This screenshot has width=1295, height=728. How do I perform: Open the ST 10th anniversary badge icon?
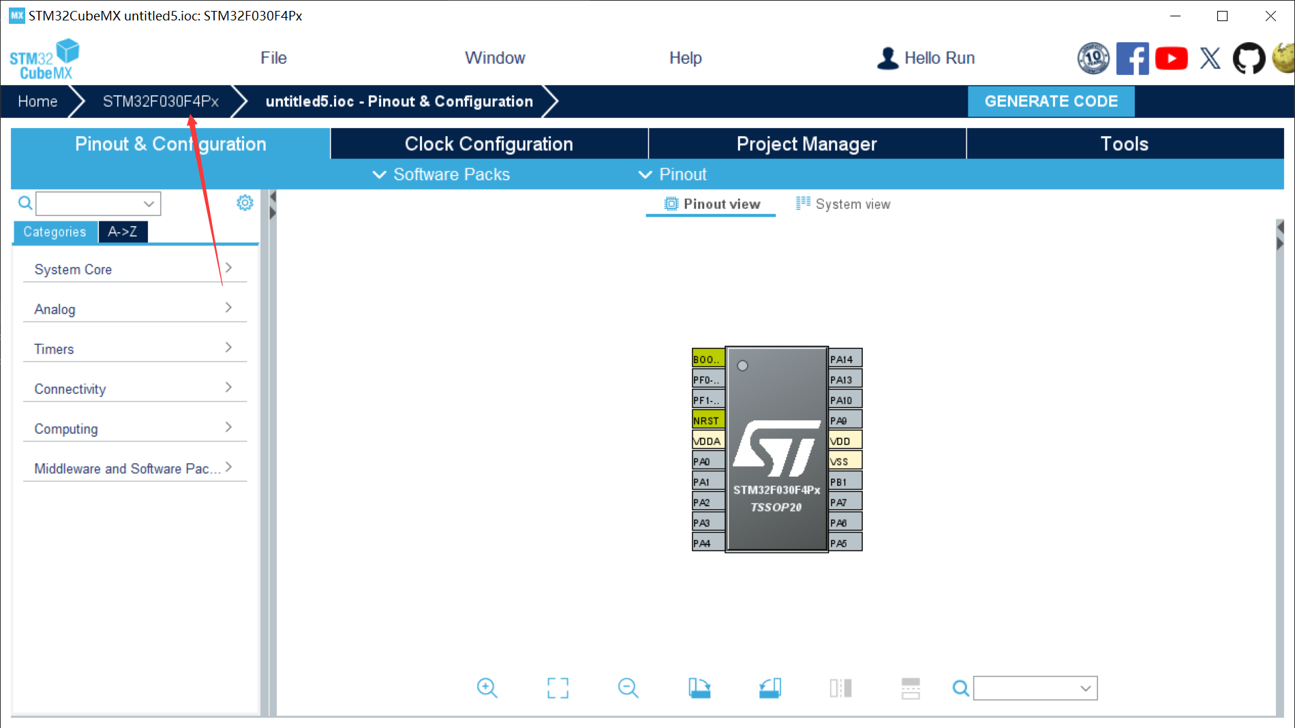1093,59
